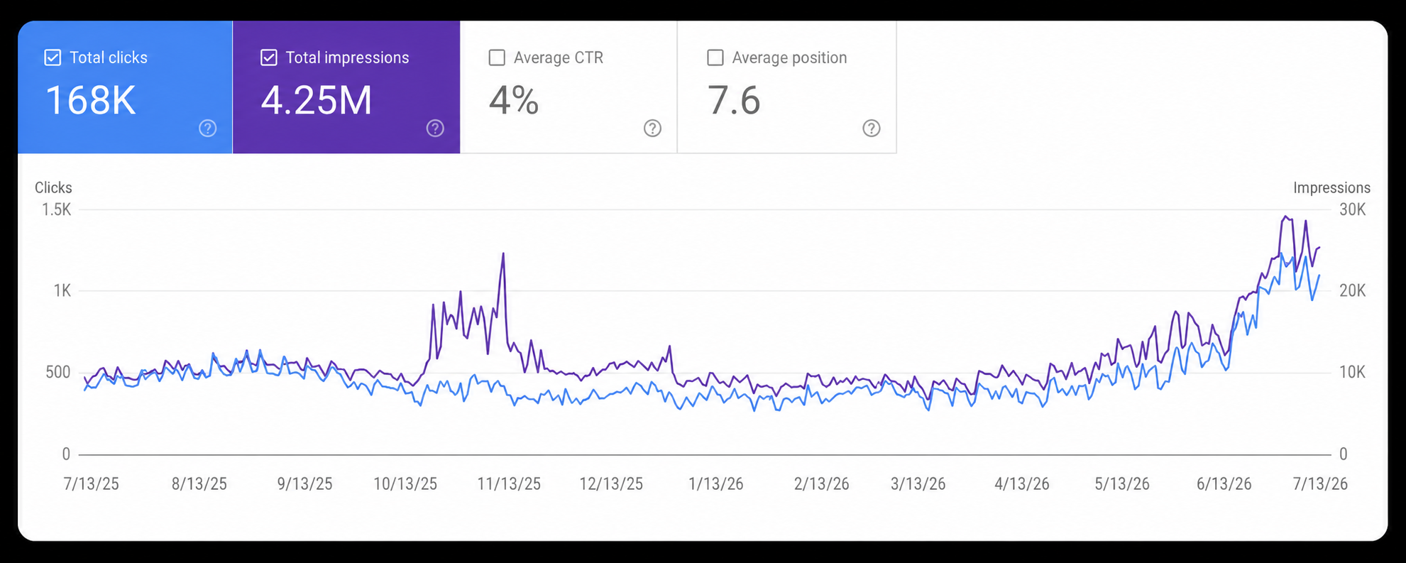The height and width of the screenshot is (563, 1406).
Task: Click the Impressions axis title
Action: pyautogui.click(x=1331, y=187)
